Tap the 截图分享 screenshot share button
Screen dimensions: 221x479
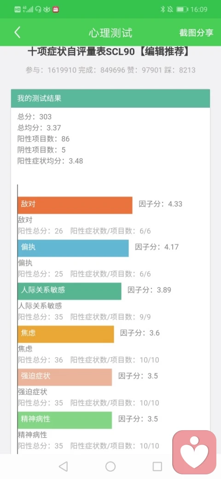[196, 33]
